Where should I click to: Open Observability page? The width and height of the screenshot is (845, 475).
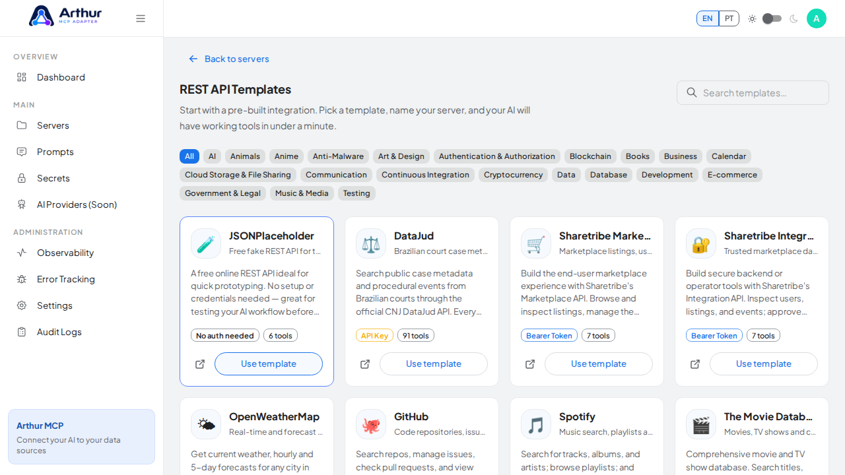82,253
